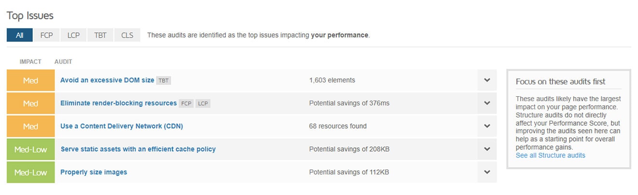This screenshot has width=638, height=195.
Task: Expand the excessive DOM size audit chevron
Action: coord(487,80)
